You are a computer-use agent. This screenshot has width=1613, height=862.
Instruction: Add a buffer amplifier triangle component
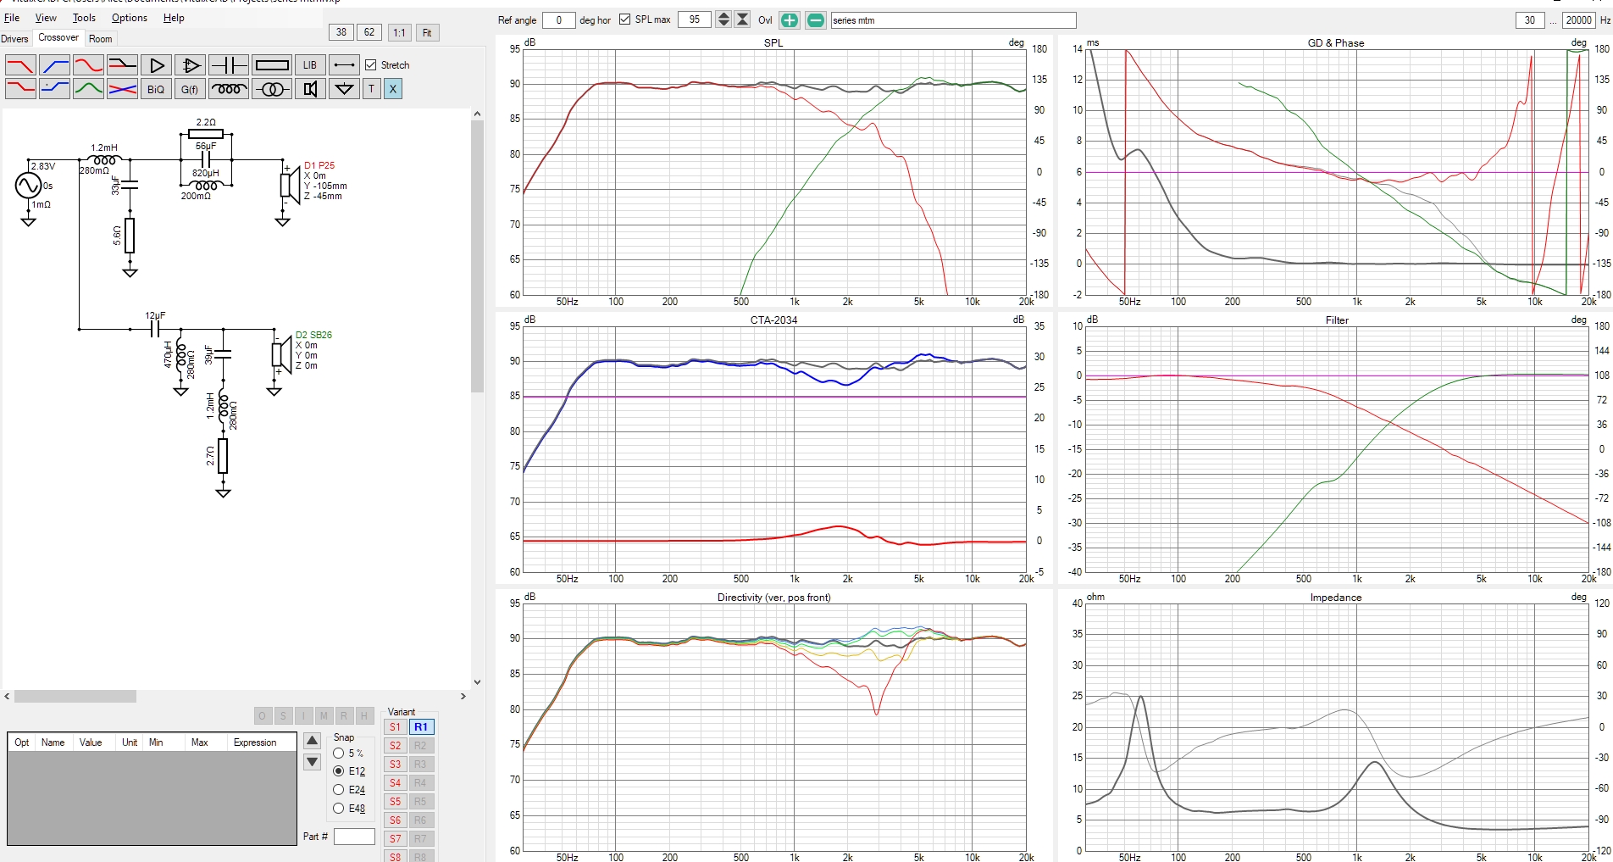pyautogui.click(x=156, y=65)
